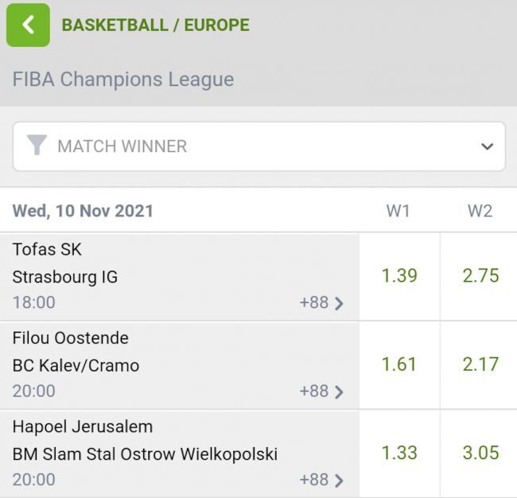517x498 pixels.
Task: Bet on Tofas SK at 1.39
Action: (x=399, y=276)
